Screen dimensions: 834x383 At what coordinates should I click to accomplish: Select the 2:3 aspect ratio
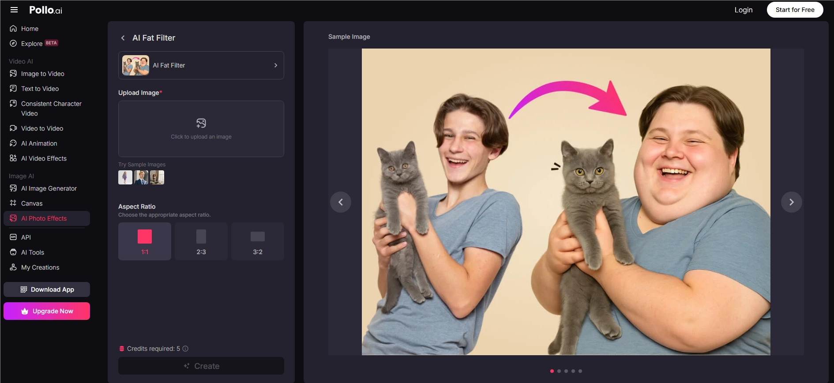point(201,241)
